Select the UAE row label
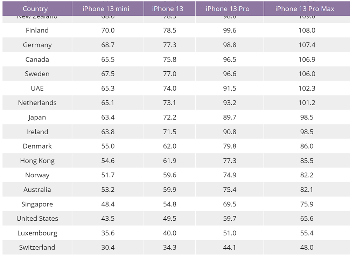 [x=37, y=88]
